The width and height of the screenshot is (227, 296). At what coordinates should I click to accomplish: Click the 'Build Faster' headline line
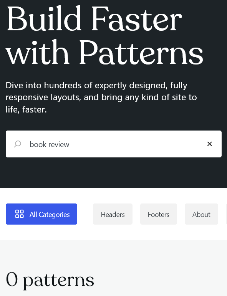pos(94,18)
